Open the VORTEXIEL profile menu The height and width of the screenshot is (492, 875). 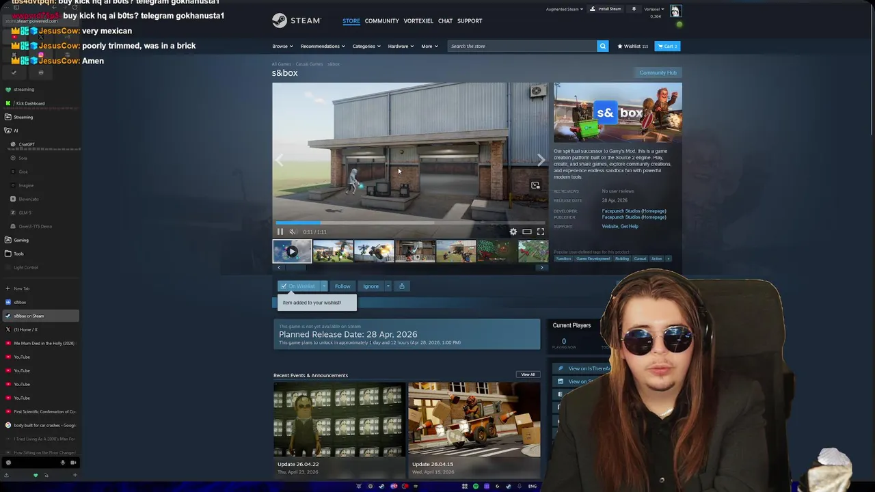[x=418, y=20]
